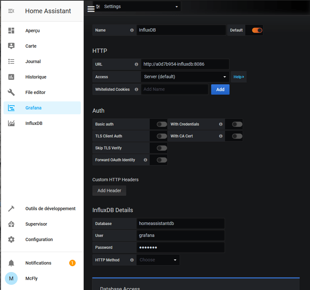The image size is (310, 290).
Task: Open the HTTP Method Choose dropdown
Action: [x=158, y=260]
